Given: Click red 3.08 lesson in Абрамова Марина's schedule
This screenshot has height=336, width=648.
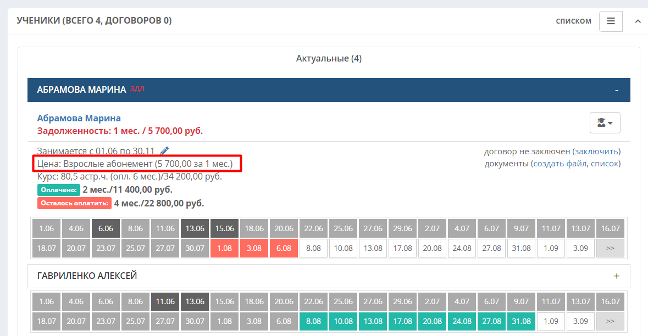Looking at the screenshot, I should pyautogui.click(x=254, y=248).
